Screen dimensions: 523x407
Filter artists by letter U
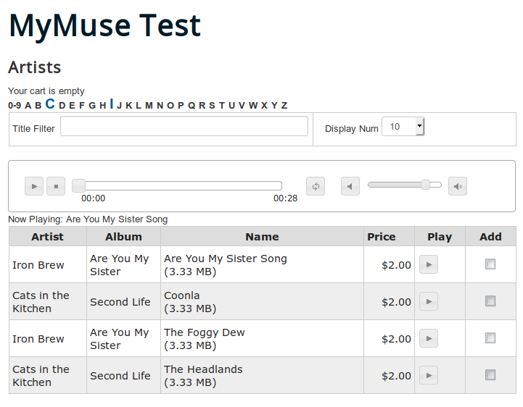coord(232,106)
